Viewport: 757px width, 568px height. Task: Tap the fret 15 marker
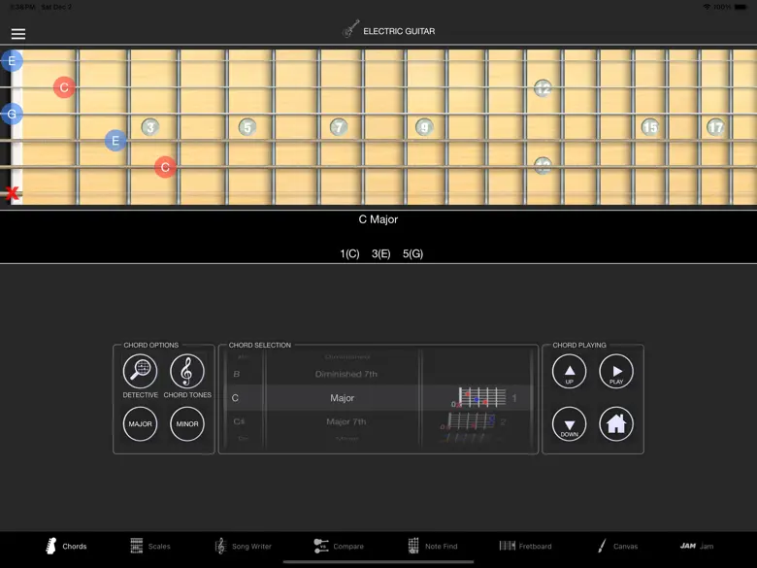tap(650, 127)
